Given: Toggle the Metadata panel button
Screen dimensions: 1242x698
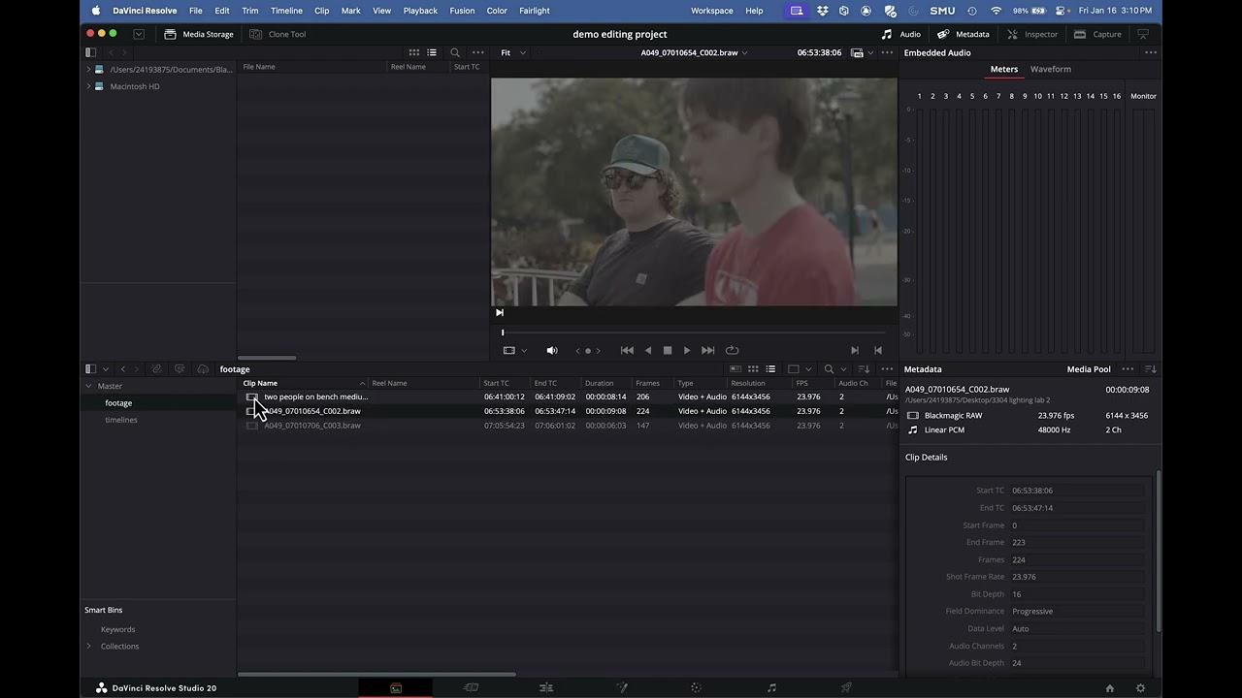Looking at the screenshot, I should click(x=964, y=34).
